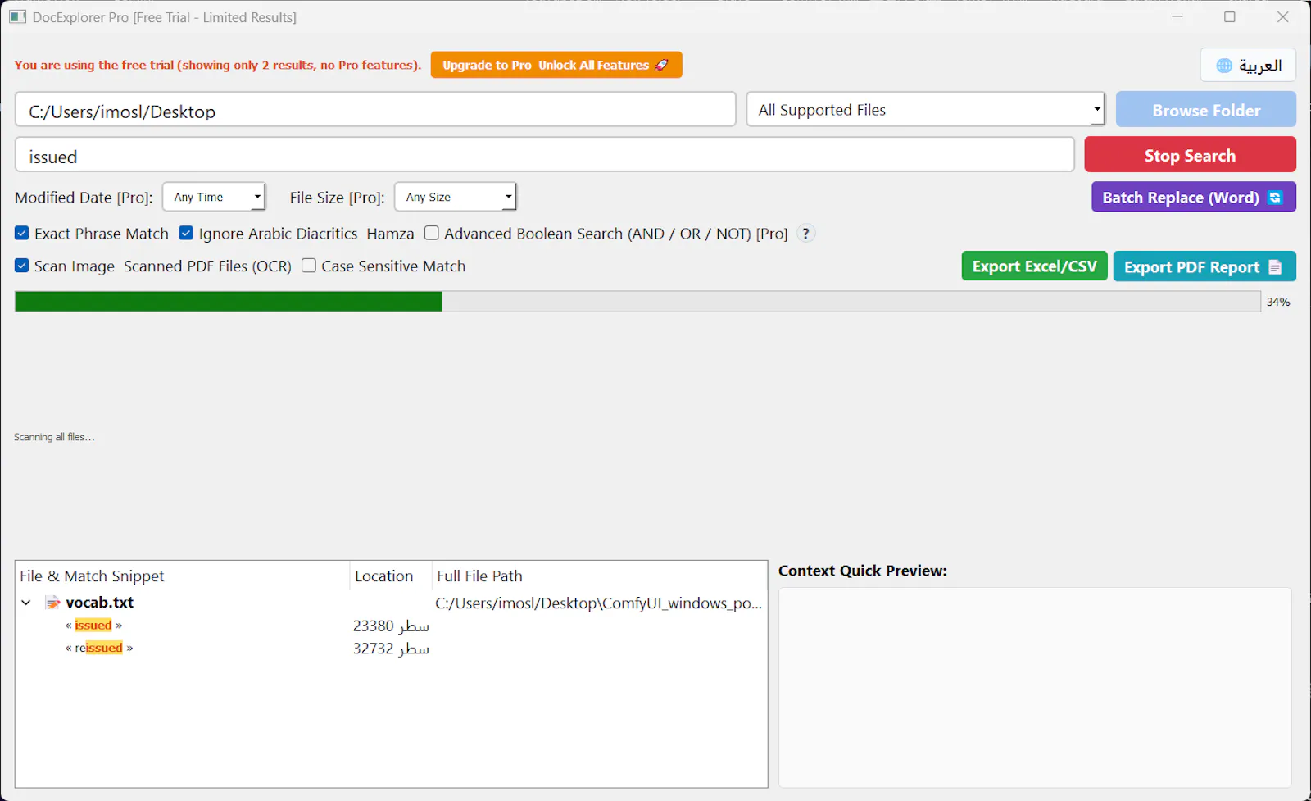1311x801 pixels.
Task: Click File & Match Snippet column header
Action: [x=182, y=576]
